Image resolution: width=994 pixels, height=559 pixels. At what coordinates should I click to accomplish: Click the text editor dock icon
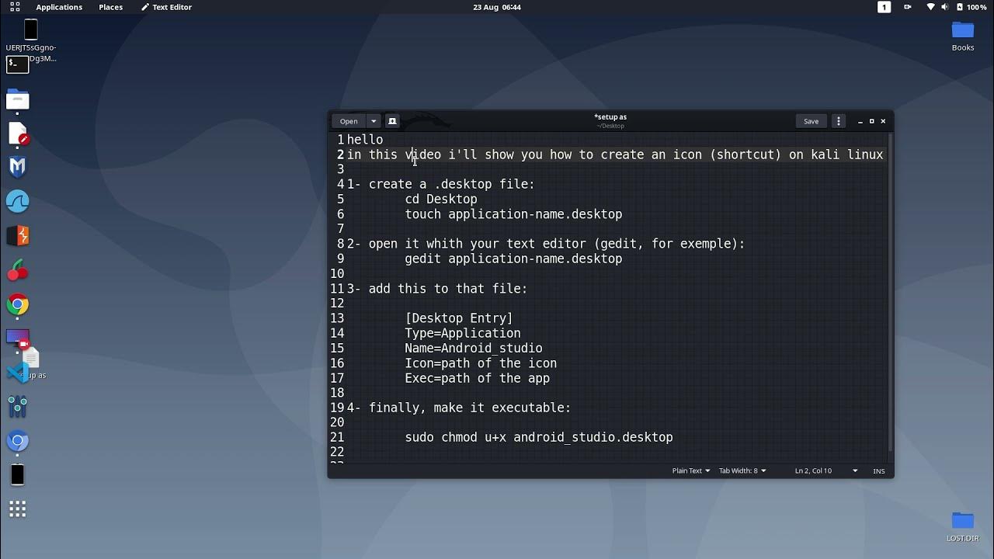[x=17, y=134]
